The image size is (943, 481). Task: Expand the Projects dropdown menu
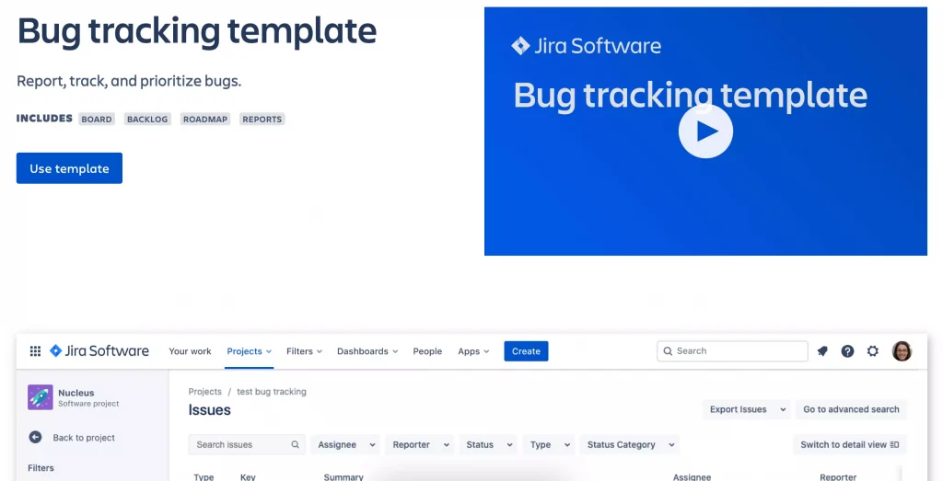click(x=250, y=351)
